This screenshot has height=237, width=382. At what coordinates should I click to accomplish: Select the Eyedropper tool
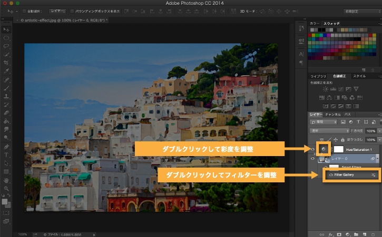point(6,71)
